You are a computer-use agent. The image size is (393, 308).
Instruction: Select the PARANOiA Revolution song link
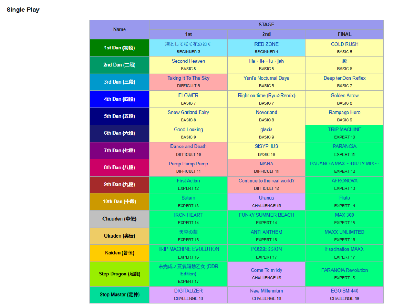(x=344, y=270)
